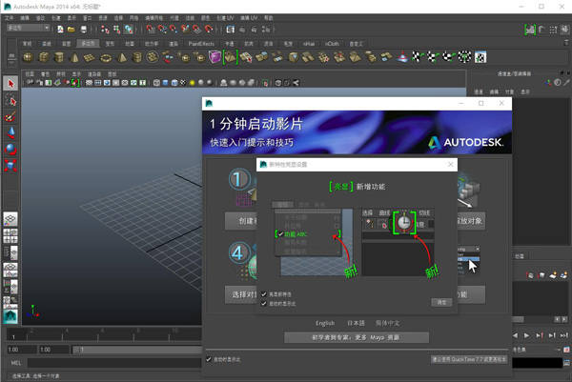Click the MEL command line input

pos(114,363)
